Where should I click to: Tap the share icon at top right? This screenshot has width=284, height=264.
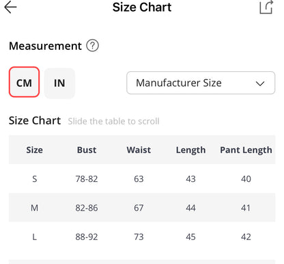[266, 8]
